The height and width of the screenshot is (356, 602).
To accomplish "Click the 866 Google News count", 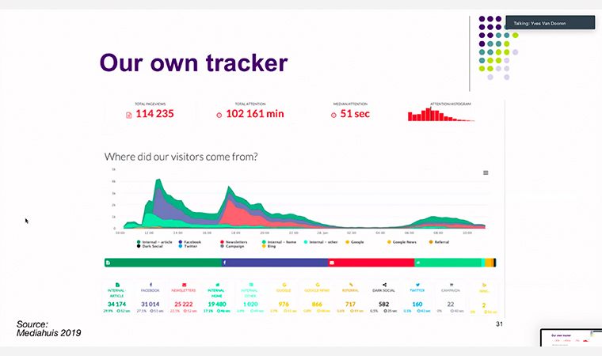I will tap(317, 305).
